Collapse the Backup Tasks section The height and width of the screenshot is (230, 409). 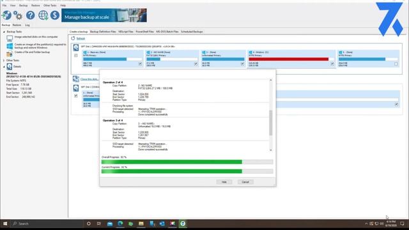(4, 32)
